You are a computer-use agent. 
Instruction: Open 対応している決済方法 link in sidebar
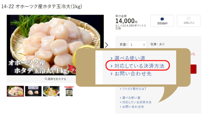[x=136, y=102]
